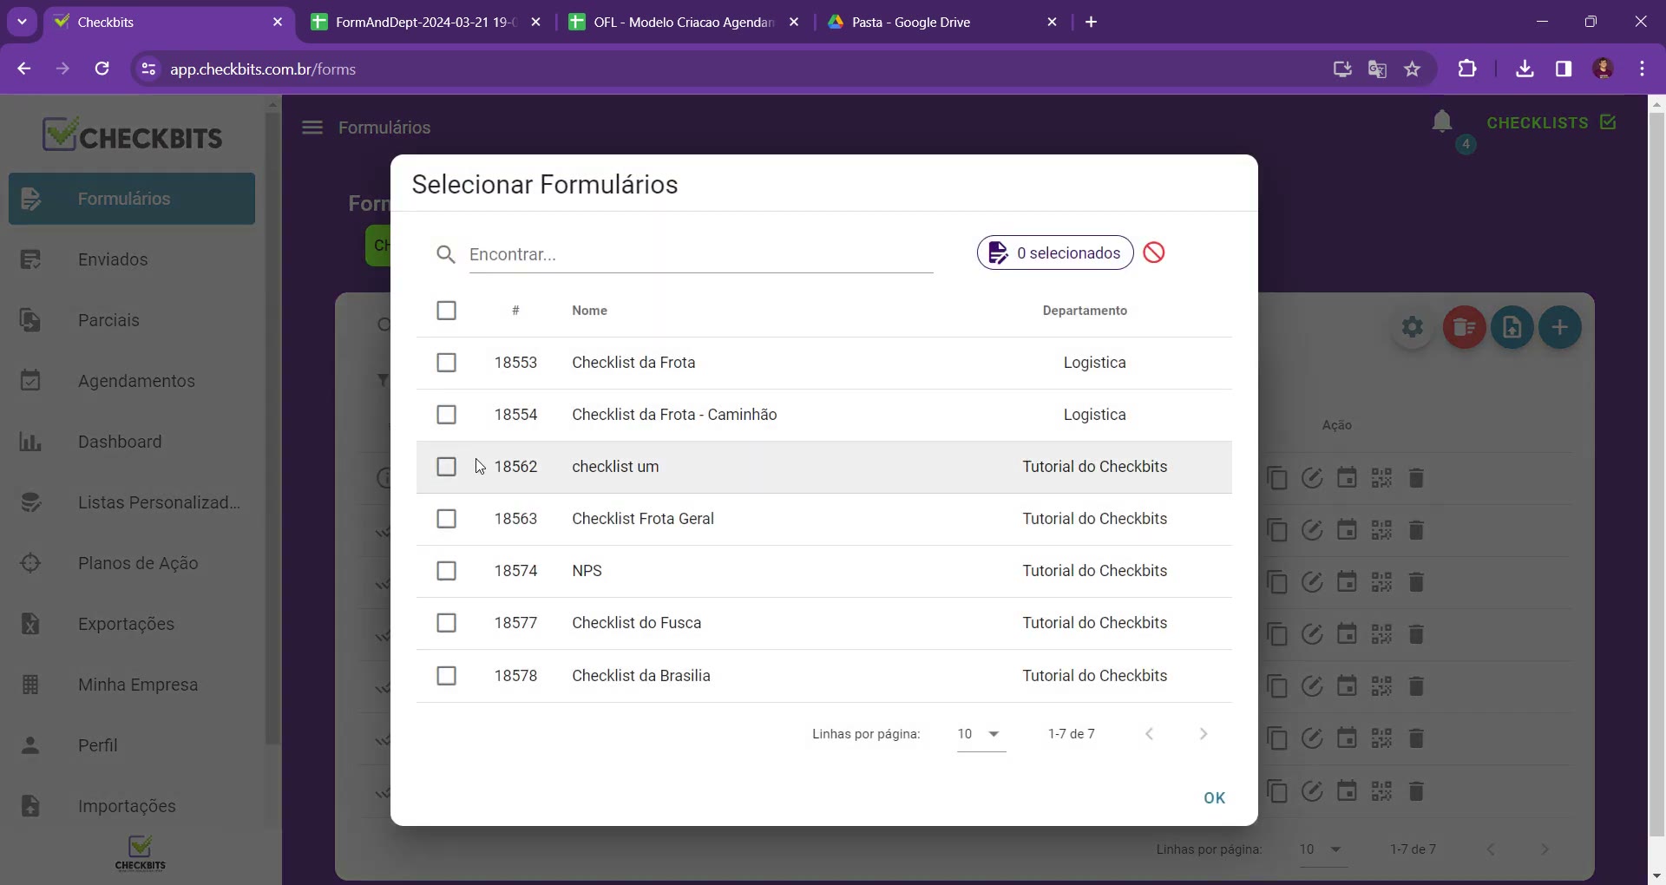Screen dimensions: 1666x885
Task: Toggle browser side panel icon
Action: [x=1564, y=69]
